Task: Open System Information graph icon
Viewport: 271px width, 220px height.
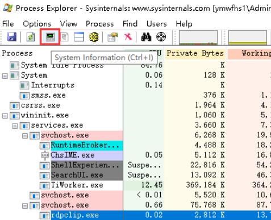Action: (x=50, y=37)
